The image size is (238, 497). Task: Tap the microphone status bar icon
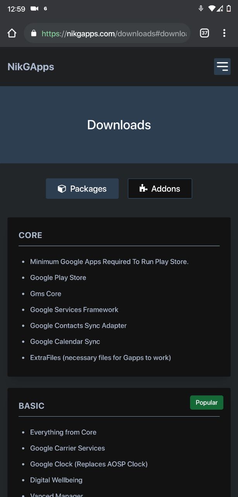click(201, 9)
